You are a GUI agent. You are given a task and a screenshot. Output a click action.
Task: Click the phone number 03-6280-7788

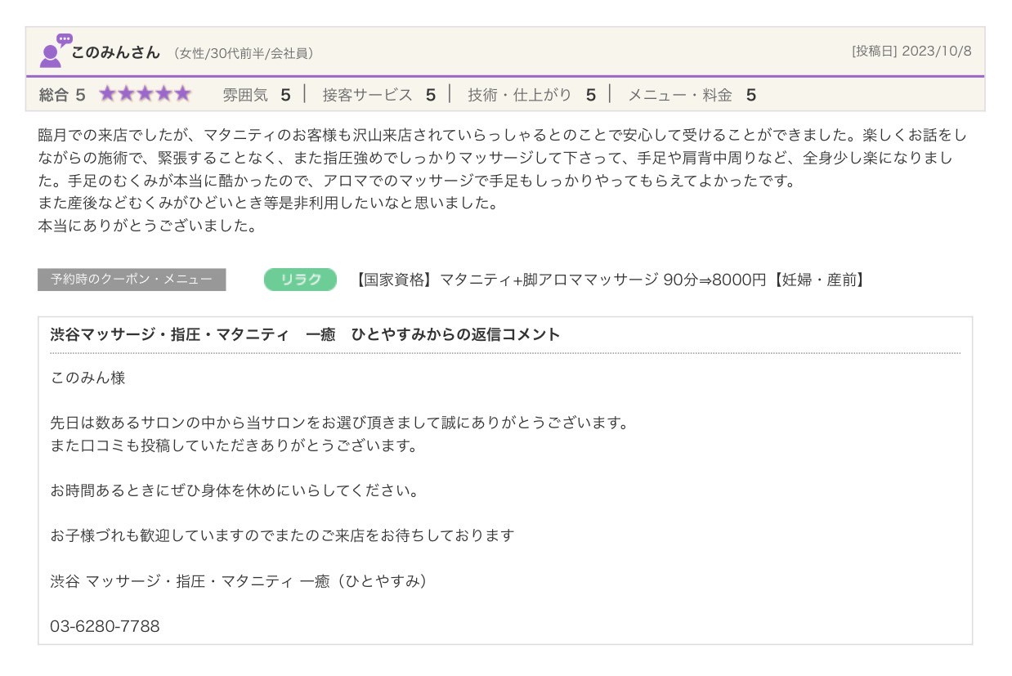click(105, 627)
